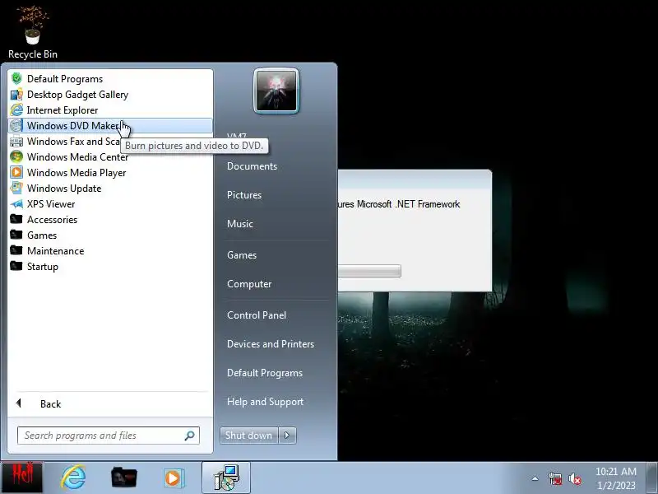Open Games in the right pane
Screen dimensions: 658x494
242,255
